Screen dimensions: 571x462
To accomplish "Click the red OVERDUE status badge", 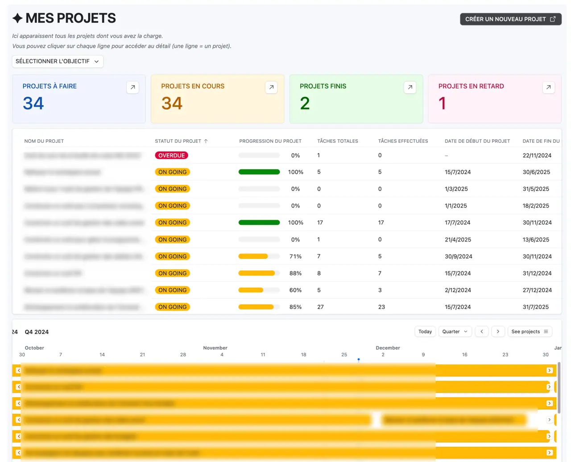I will [172, 155].
